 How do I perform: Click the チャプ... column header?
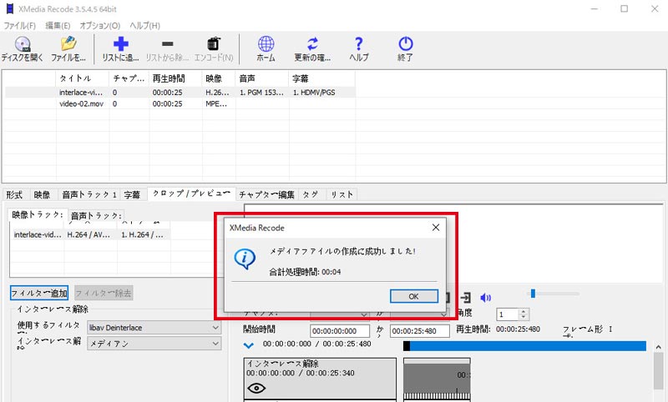tap(129, 78)
